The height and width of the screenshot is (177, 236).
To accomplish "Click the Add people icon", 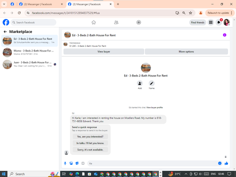I will [x=140, y=84].
